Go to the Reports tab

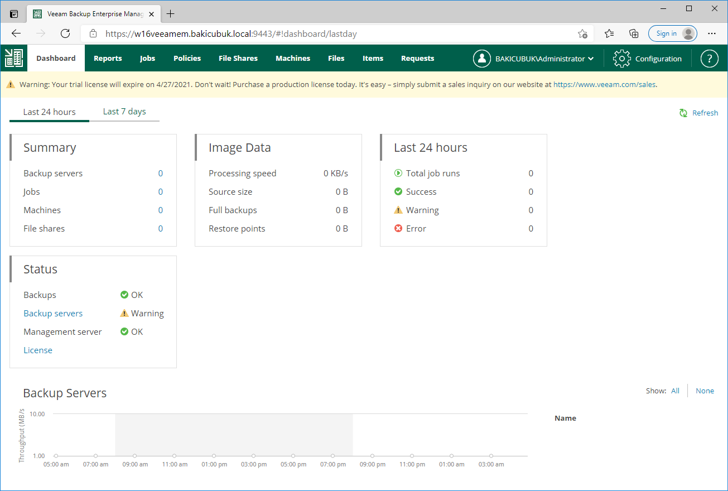108,58
